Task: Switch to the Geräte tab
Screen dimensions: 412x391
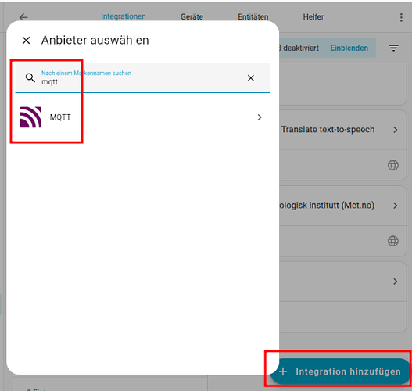Action: (192, 17)
